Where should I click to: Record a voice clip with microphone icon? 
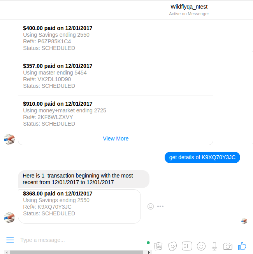[214, 246]
